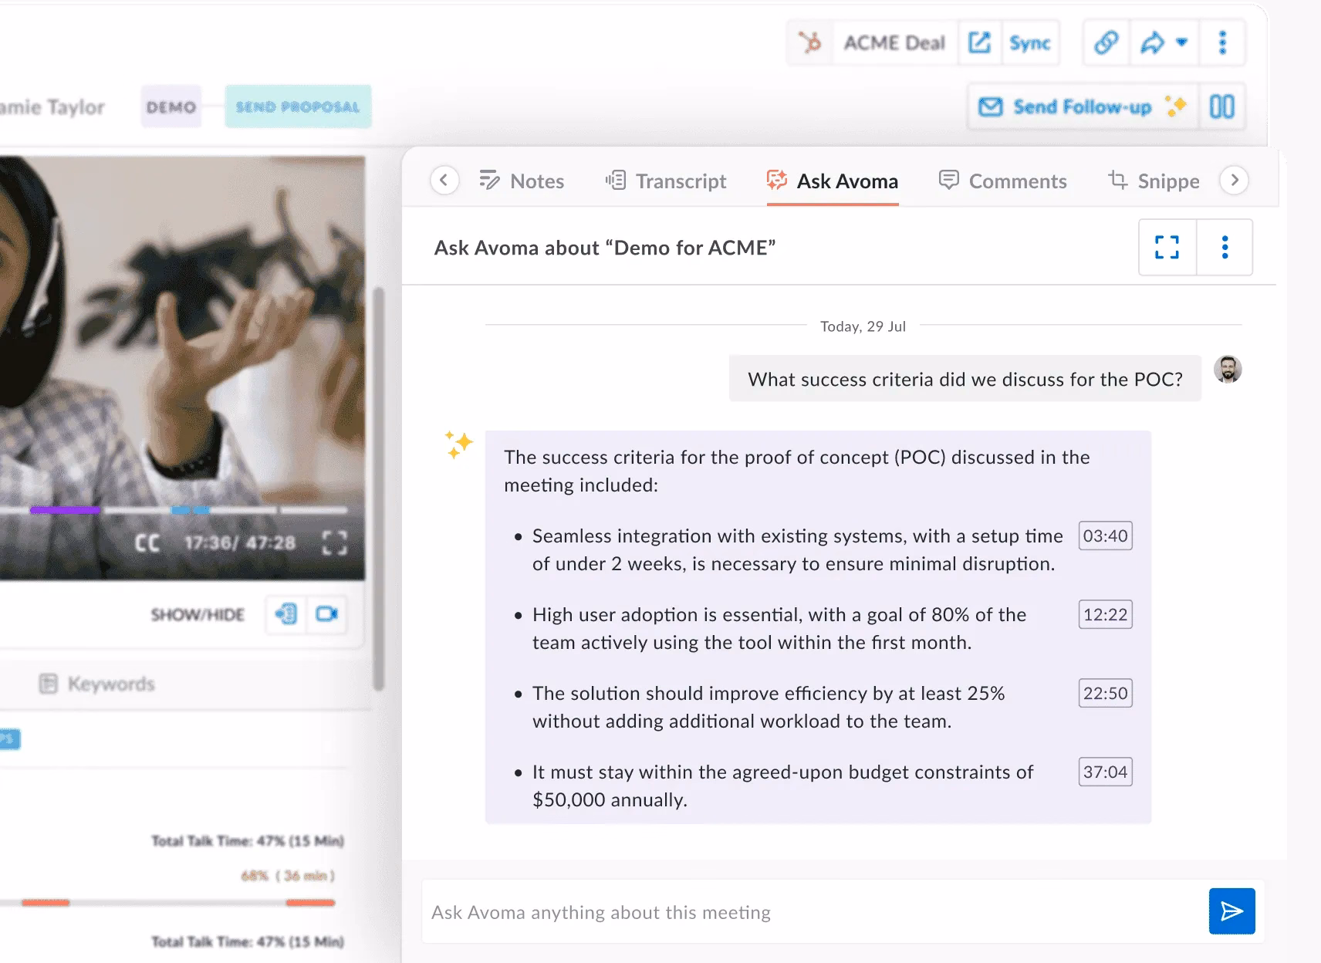Click the Send Follow-up button
The height and width of the screenshot is (963, 1321).
(x=1081, y=106)
